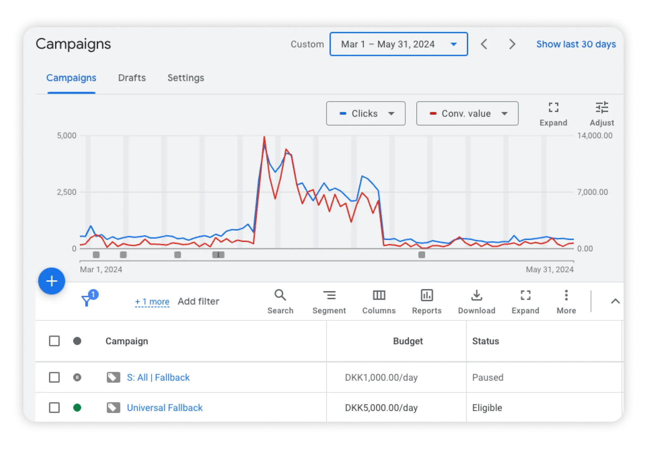Open chart Adjust settings
The image size is (647, 449).
602,114
